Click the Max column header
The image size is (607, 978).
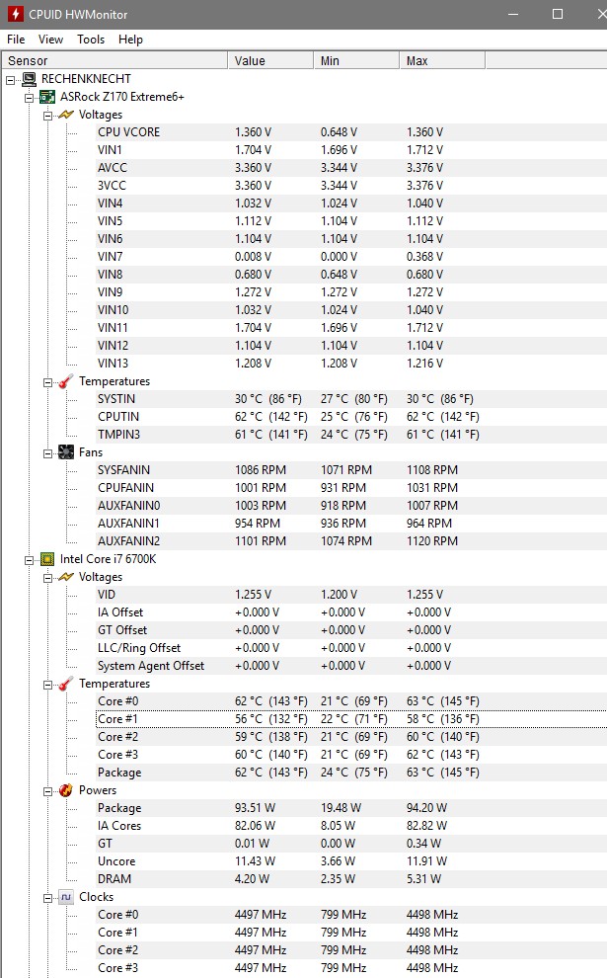(442, 60)
